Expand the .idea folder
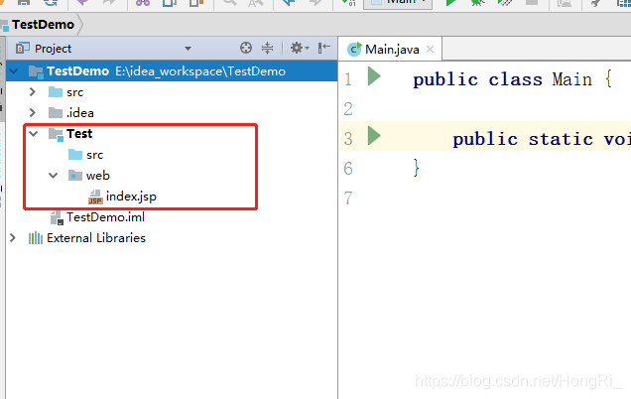 pyautogui.click(x=33, y=113)
